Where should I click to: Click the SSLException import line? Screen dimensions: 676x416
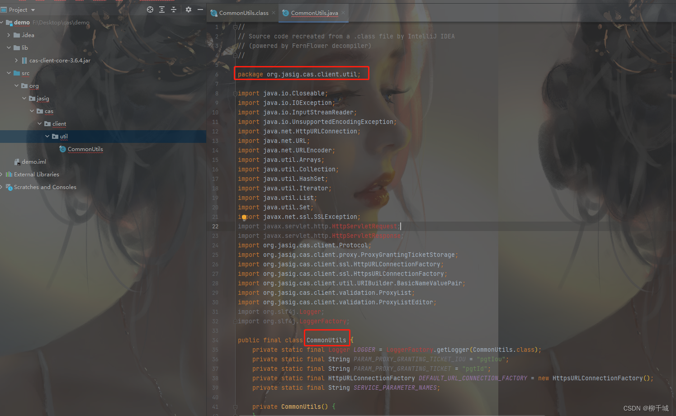[x=299, y=217]
